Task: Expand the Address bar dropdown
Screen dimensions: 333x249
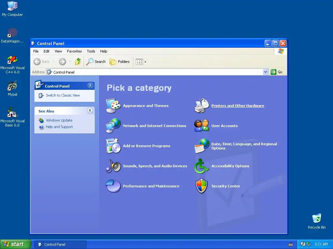Action: (265, 72)
